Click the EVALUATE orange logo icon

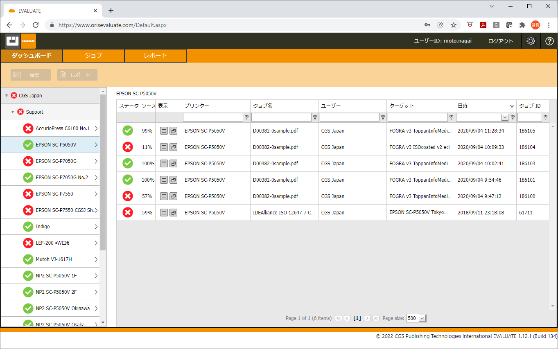tap(28, 41)
